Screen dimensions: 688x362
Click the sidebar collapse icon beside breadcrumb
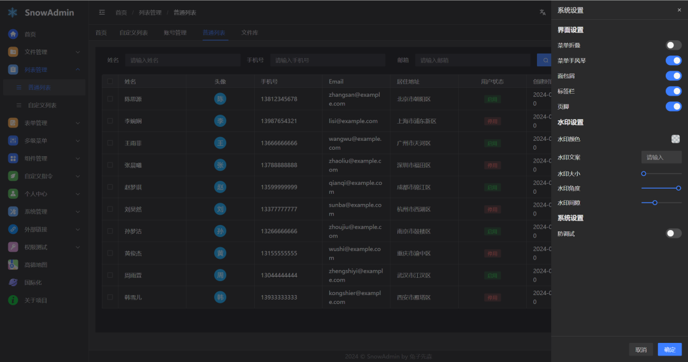[102, 13]
